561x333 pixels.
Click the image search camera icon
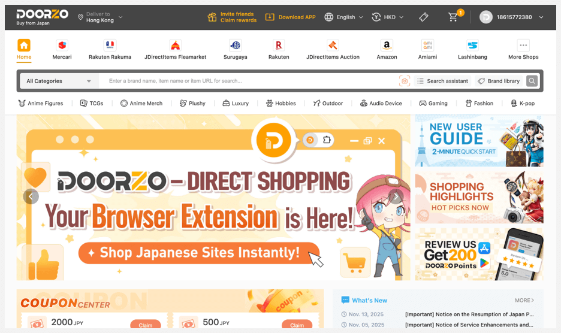pos(405,81)
